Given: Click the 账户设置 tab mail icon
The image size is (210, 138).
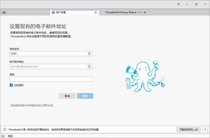Looking at the screenshot, I should [x=53, y=13].
